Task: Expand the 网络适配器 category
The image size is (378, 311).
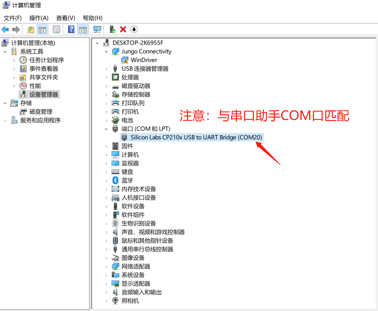Action: click(x=107, y=267)
